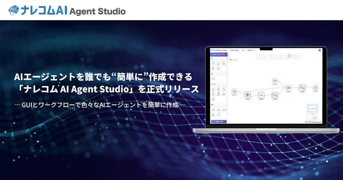The height and width of the screenshot is (180, 343).
Task: Click the red play icon in canvas toolbar
Action: [260, 56]
